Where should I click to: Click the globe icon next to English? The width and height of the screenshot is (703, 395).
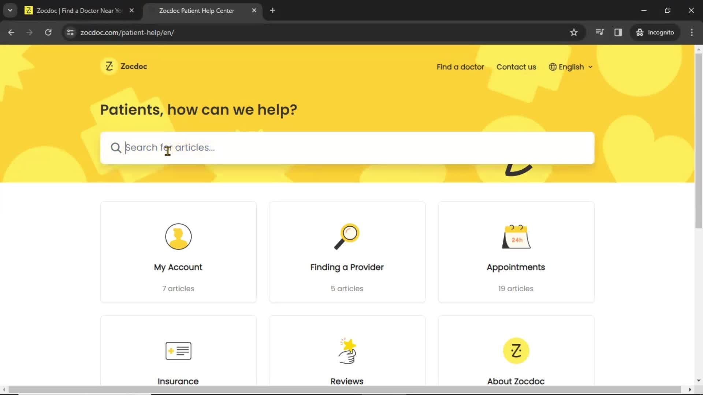pos(553,67)
